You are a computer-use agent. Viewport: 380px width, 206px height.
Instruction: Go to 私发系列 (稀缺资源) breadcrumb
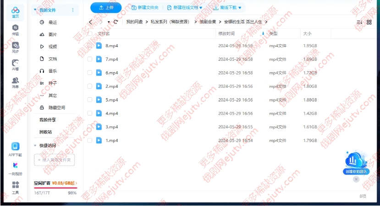170,22
